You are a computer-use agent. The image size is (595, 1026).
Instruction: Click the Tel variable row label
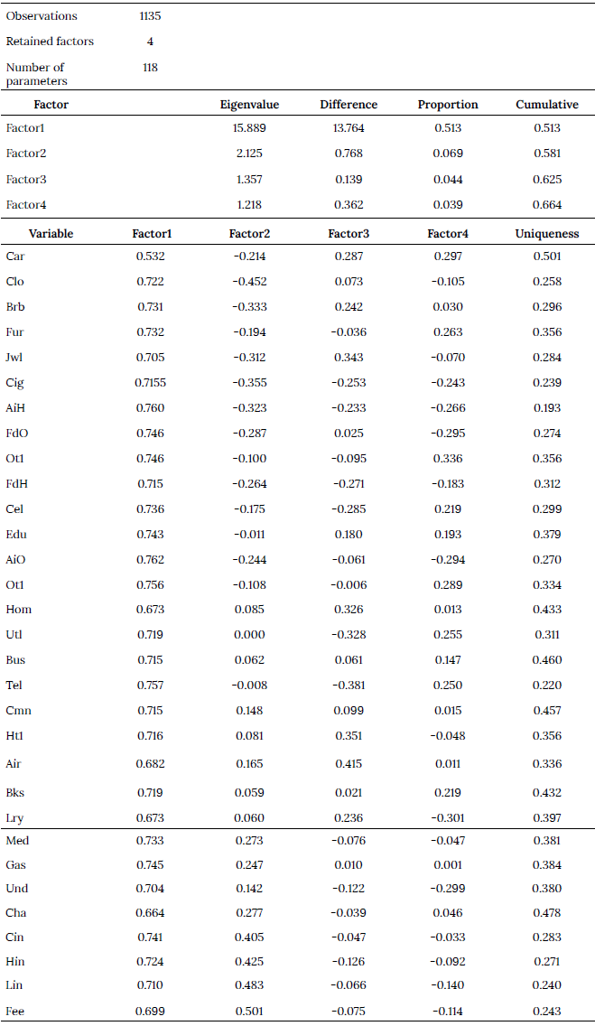tap(14, 686)
